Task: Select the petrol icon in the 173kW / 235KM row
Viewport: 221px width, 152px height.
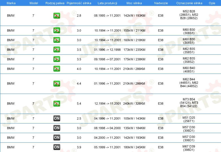Action: coord(57,50)
